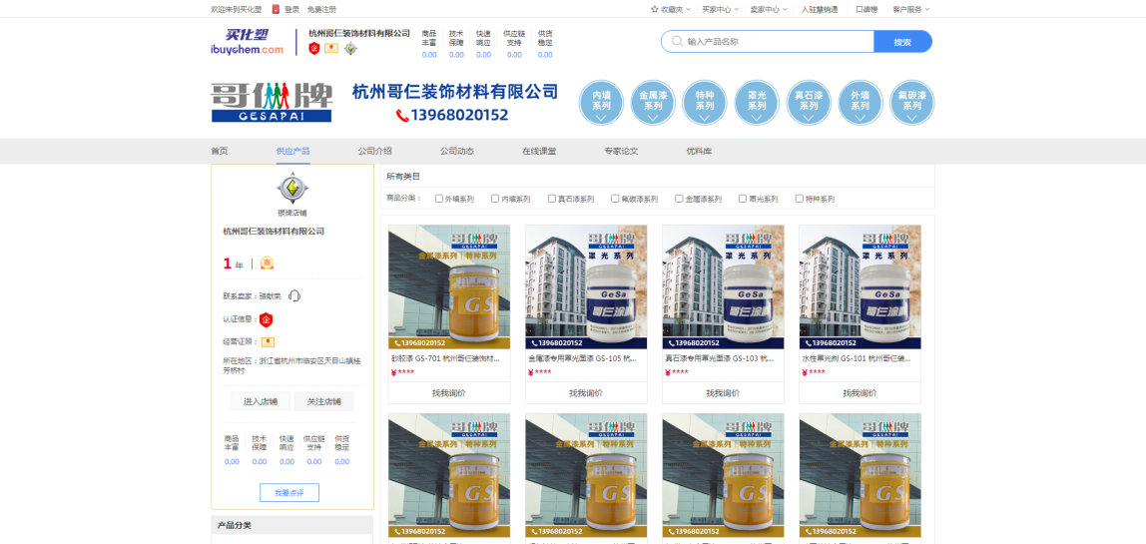This screenshot has height=544, width=1146.
Task: Click the 登录 link
Action: pos(291,10)
